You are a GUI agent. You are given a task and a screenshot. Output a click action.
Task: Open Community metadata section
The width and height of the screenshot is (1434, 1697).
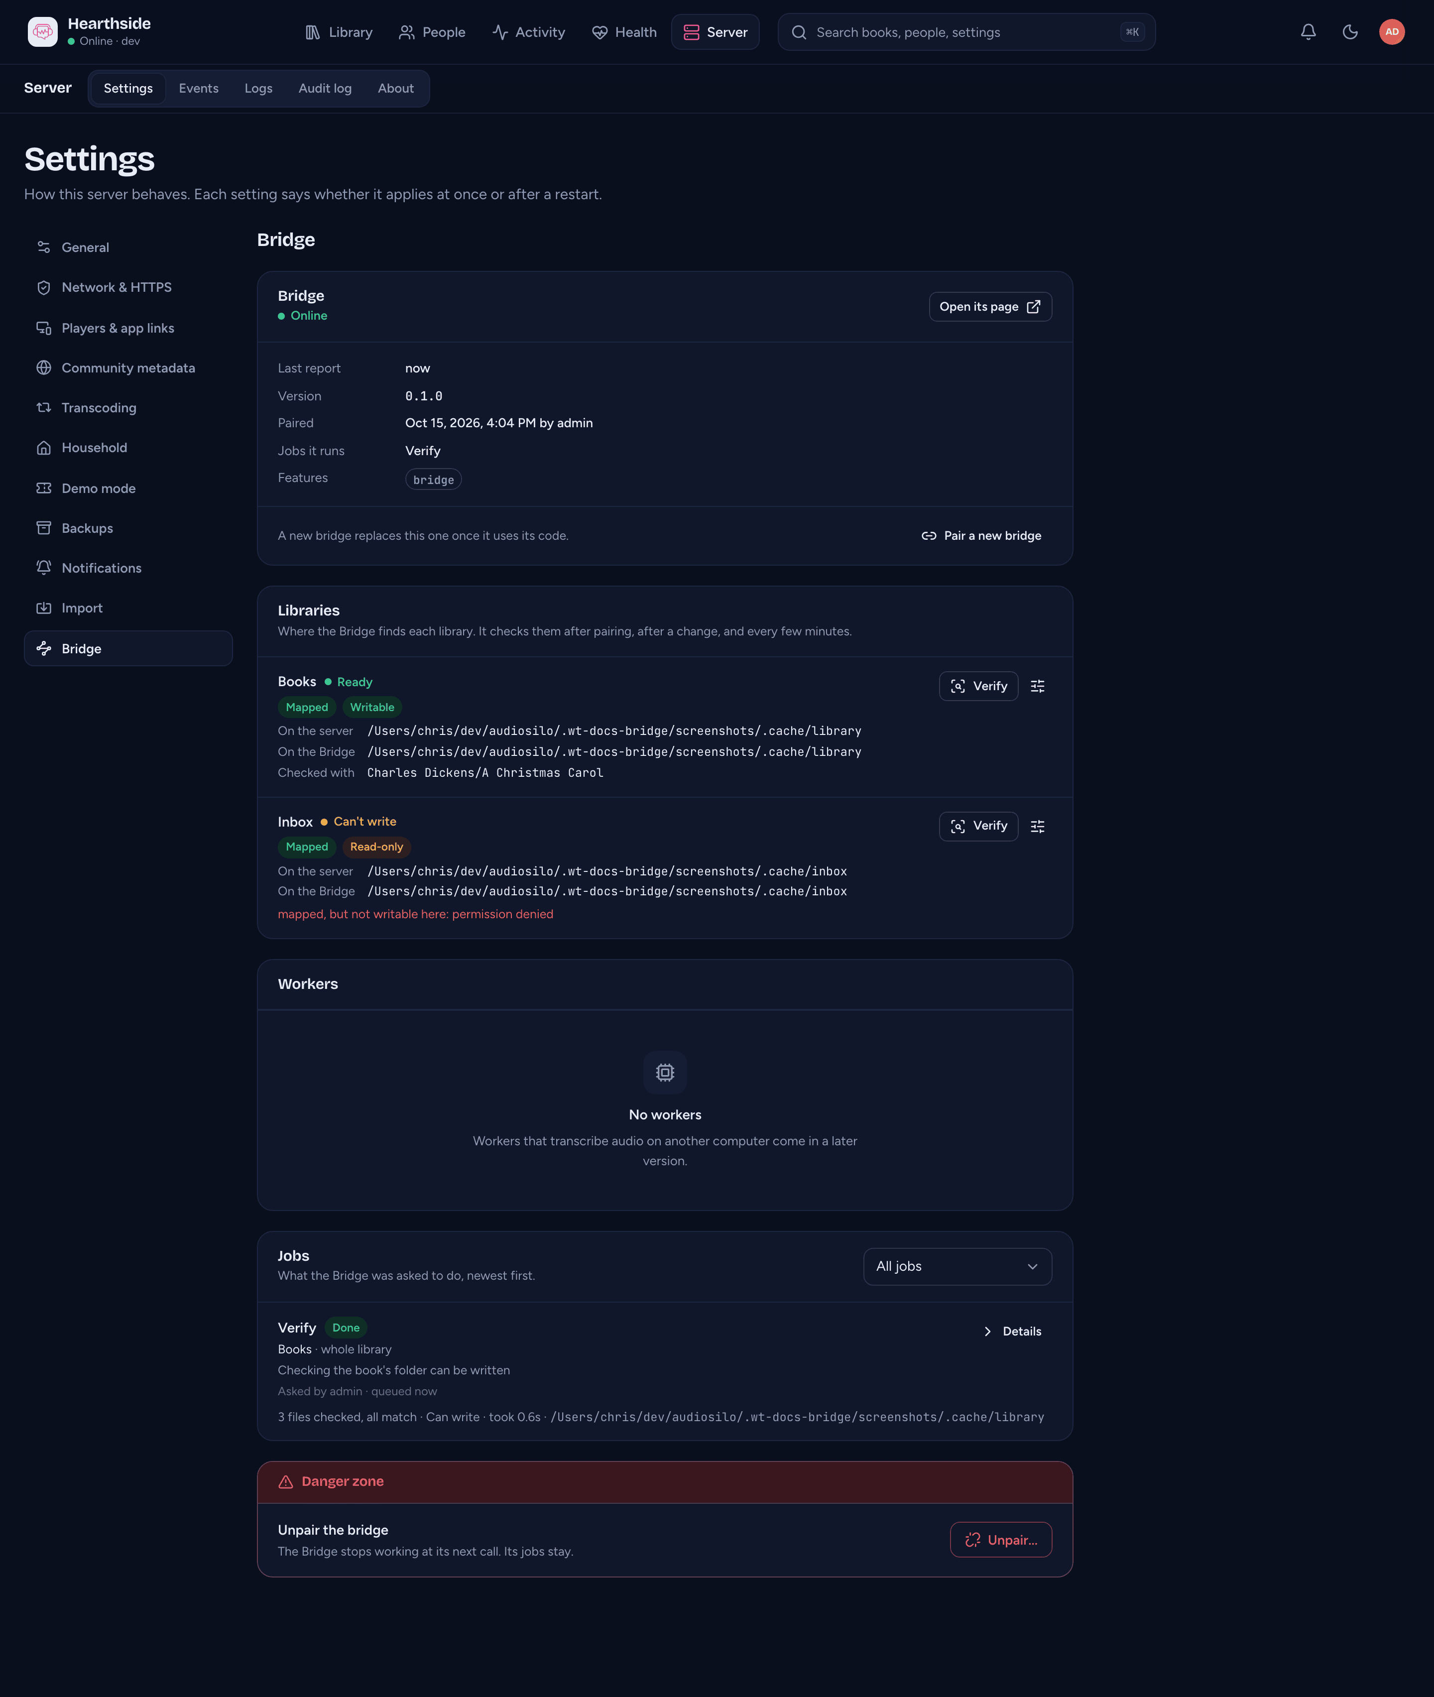tap(128, 367)
